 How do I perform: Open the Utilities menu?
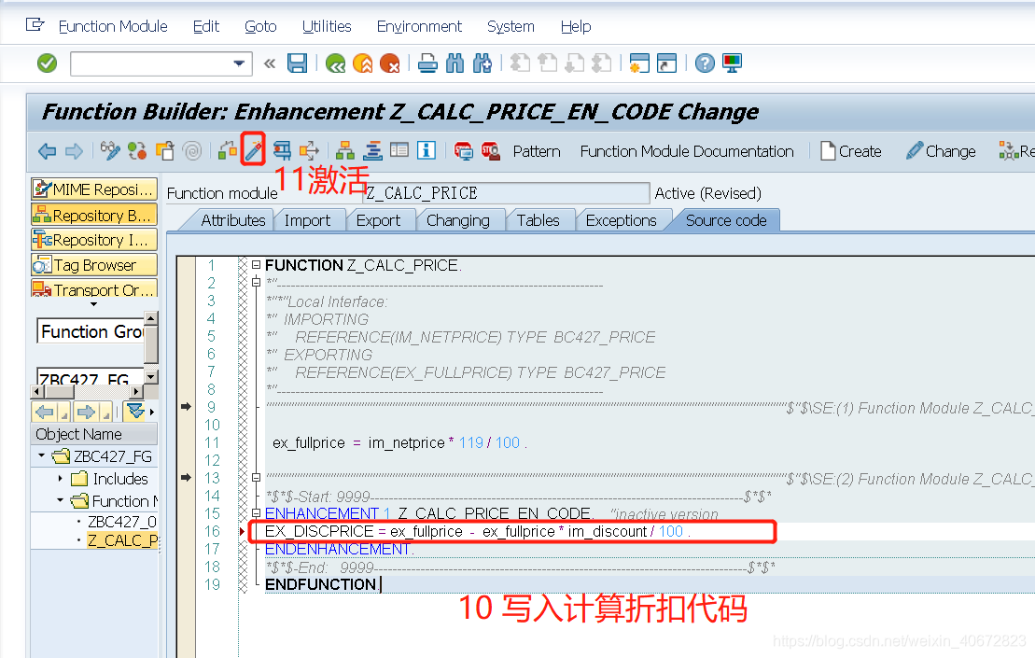[x=327, y=26]
